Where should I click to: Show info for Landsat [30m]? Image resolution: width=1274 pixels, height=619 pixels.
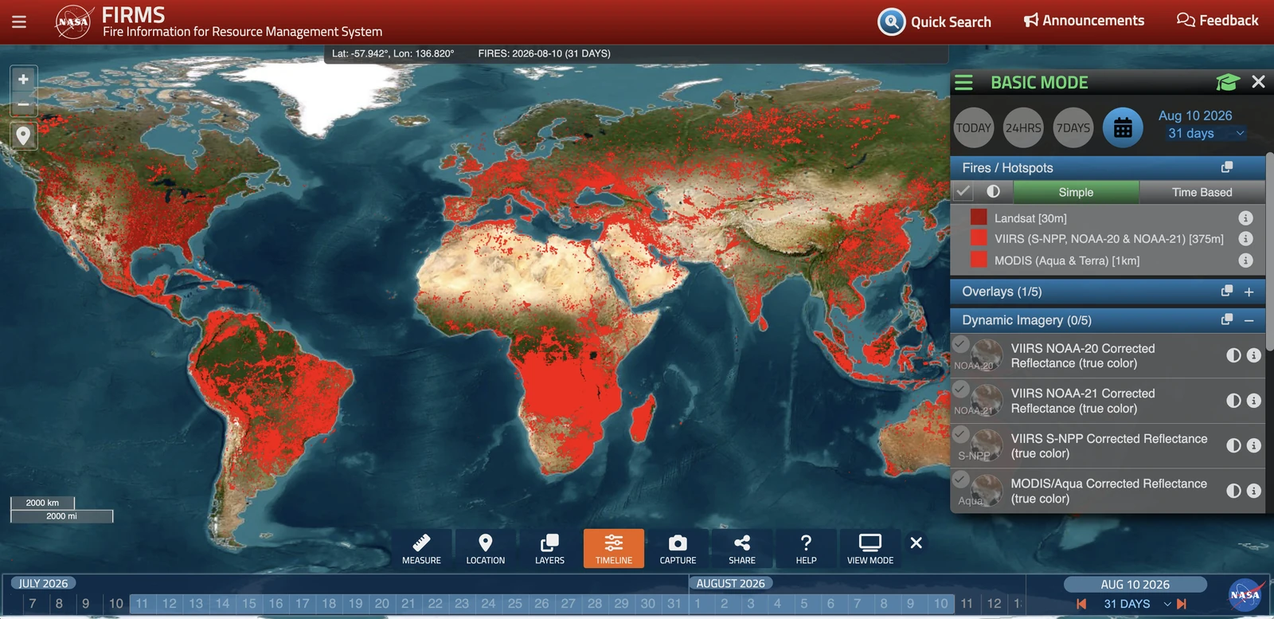1246,217
